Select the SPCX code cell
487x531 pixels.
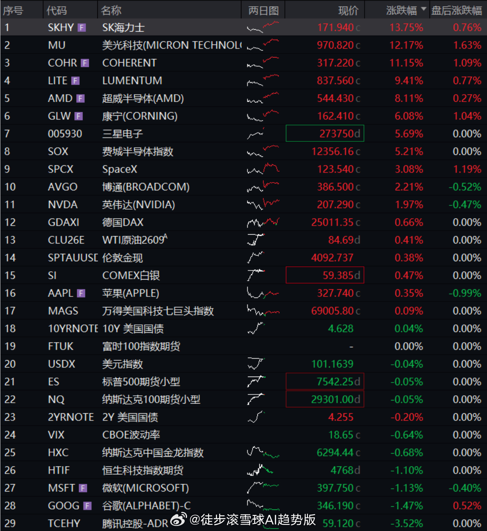click(61, 169)
